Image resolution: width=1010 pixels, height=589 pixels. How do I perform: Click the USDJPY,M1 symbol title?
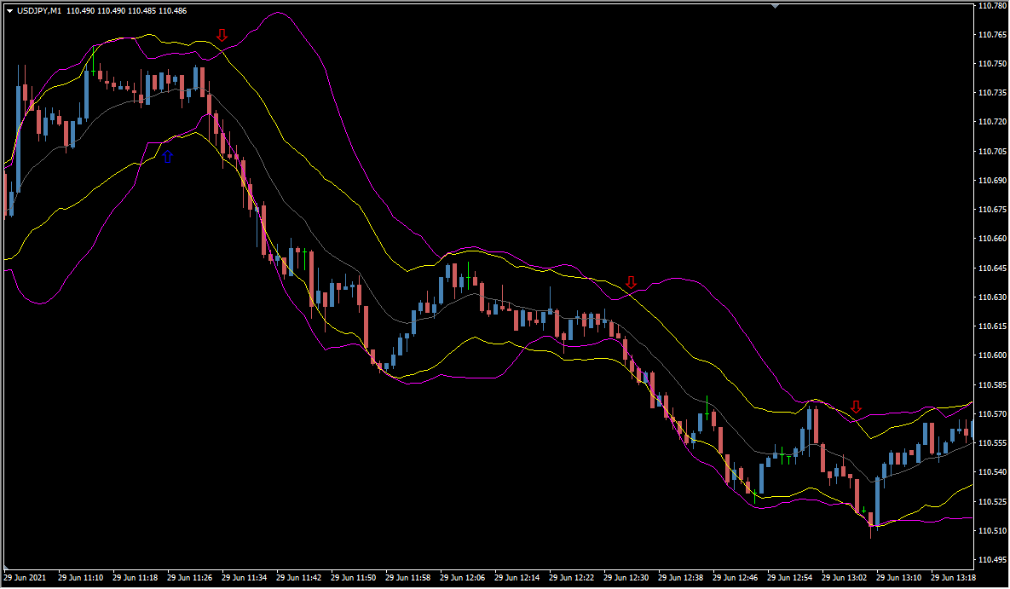point(39,11)
